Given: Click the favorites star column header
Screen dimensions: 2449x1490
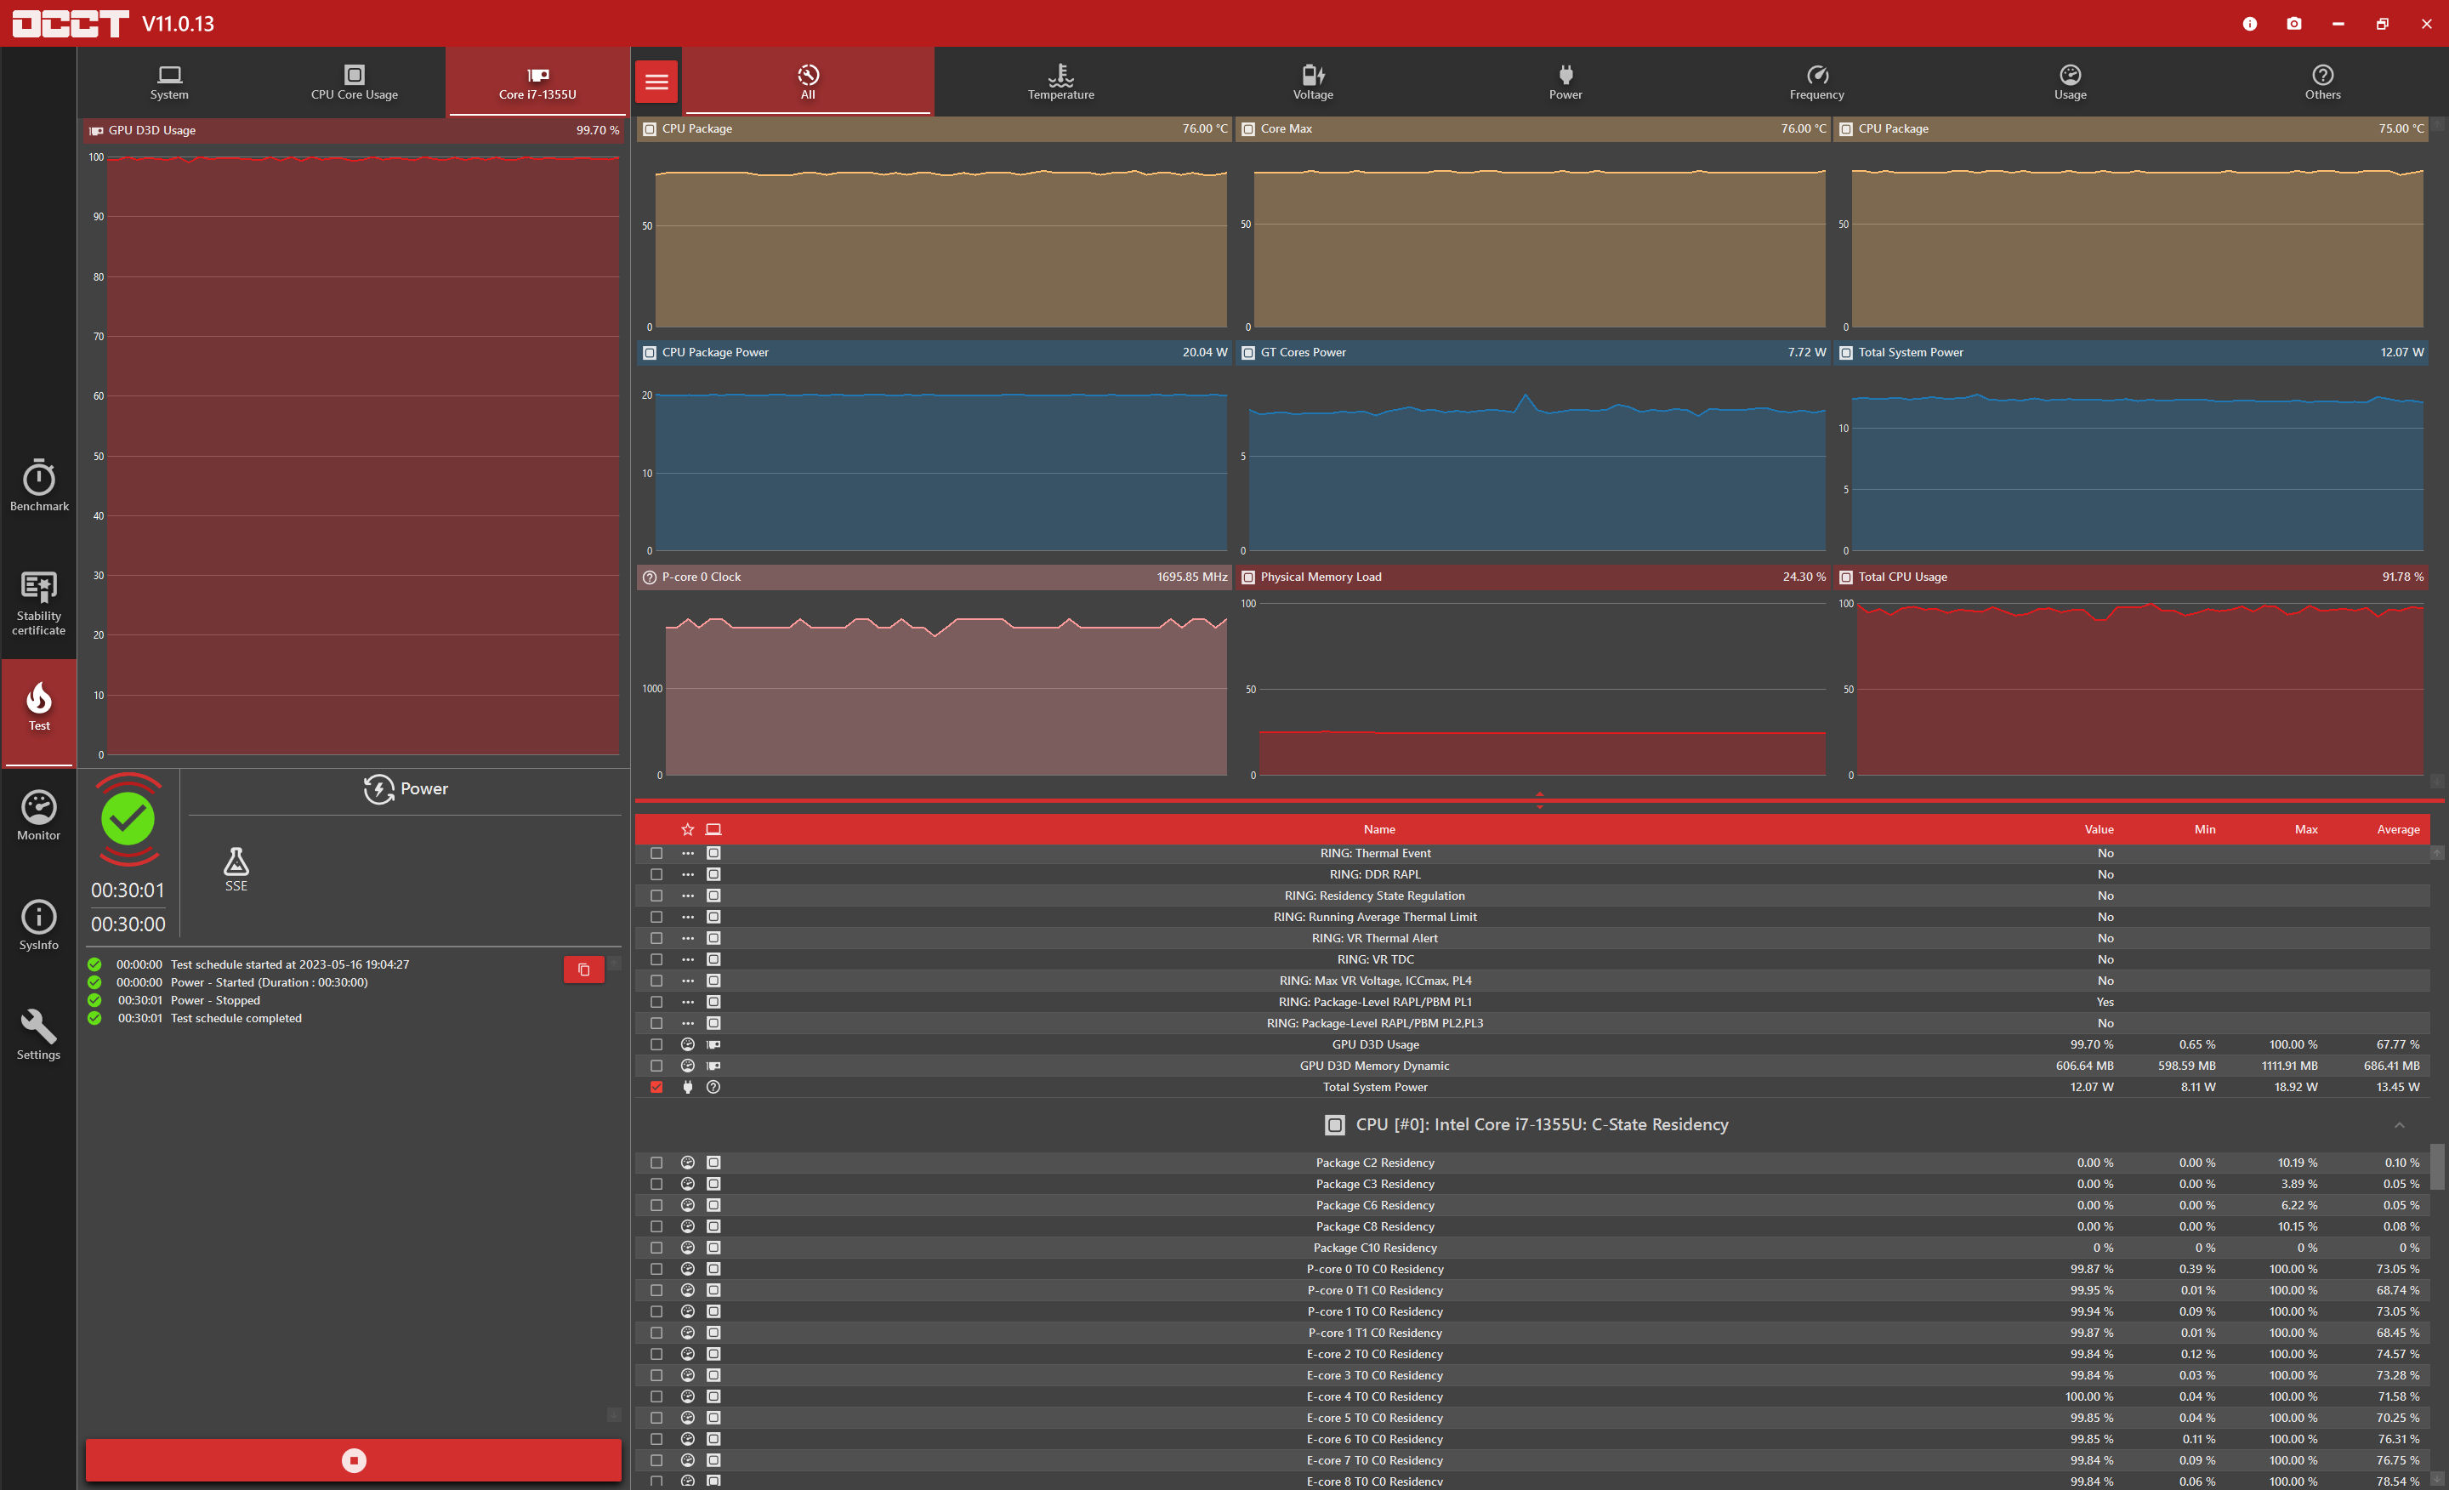Looking at the screenshot, I should pos(688,829).
